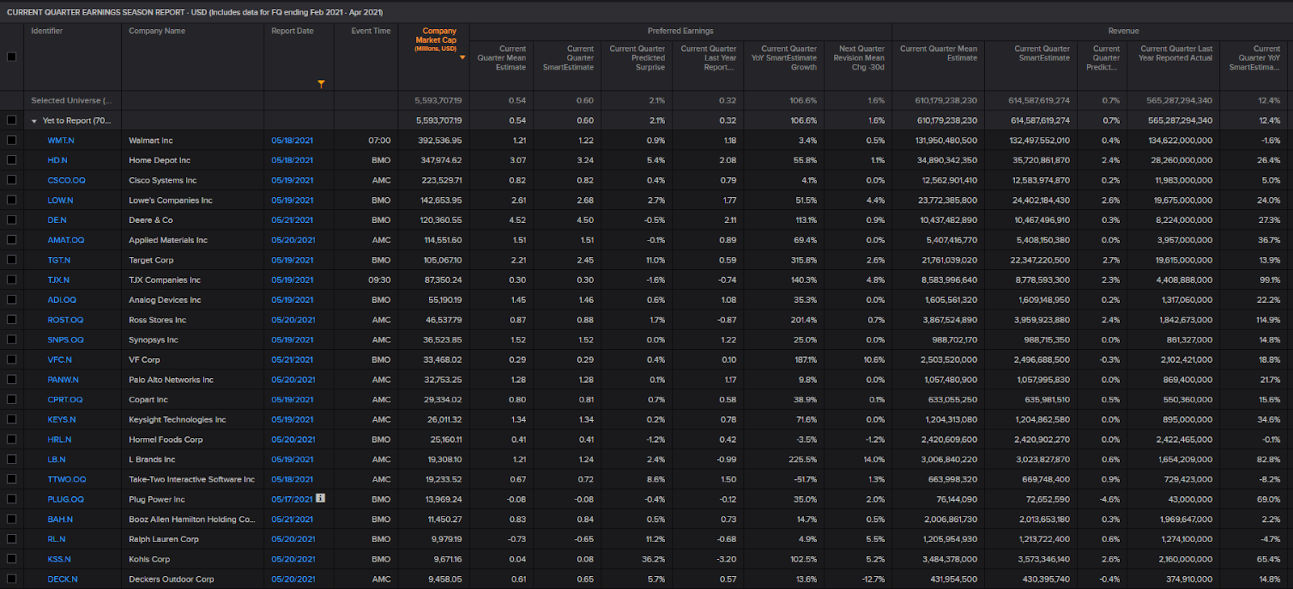Open the CSCO.OQ identifier link
This screenshot has height=589, width=1293.
(66, 180)
